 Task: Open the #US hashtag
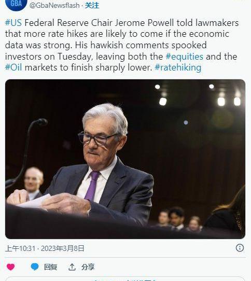click(13, 23)
